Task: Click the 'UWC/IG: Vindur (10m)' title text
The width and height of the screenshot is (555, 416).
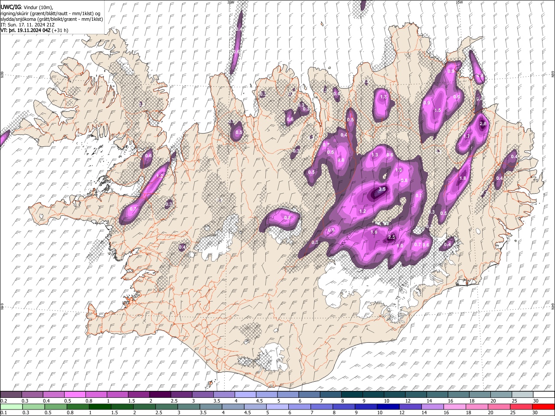Action: click(26, 7)
